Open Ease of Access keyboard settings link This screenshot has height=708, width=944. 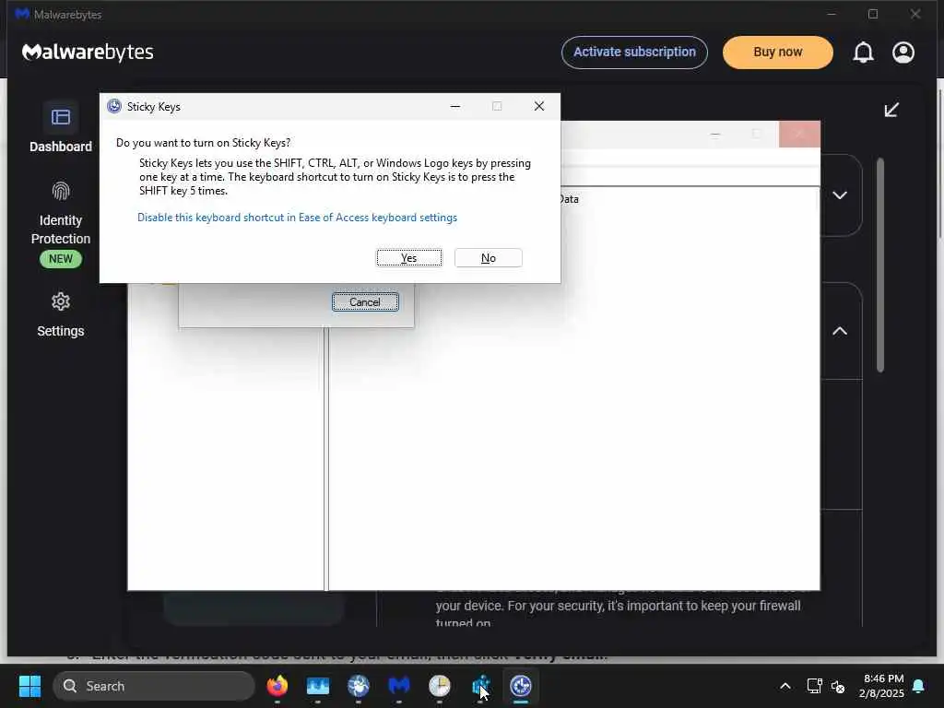298,218
